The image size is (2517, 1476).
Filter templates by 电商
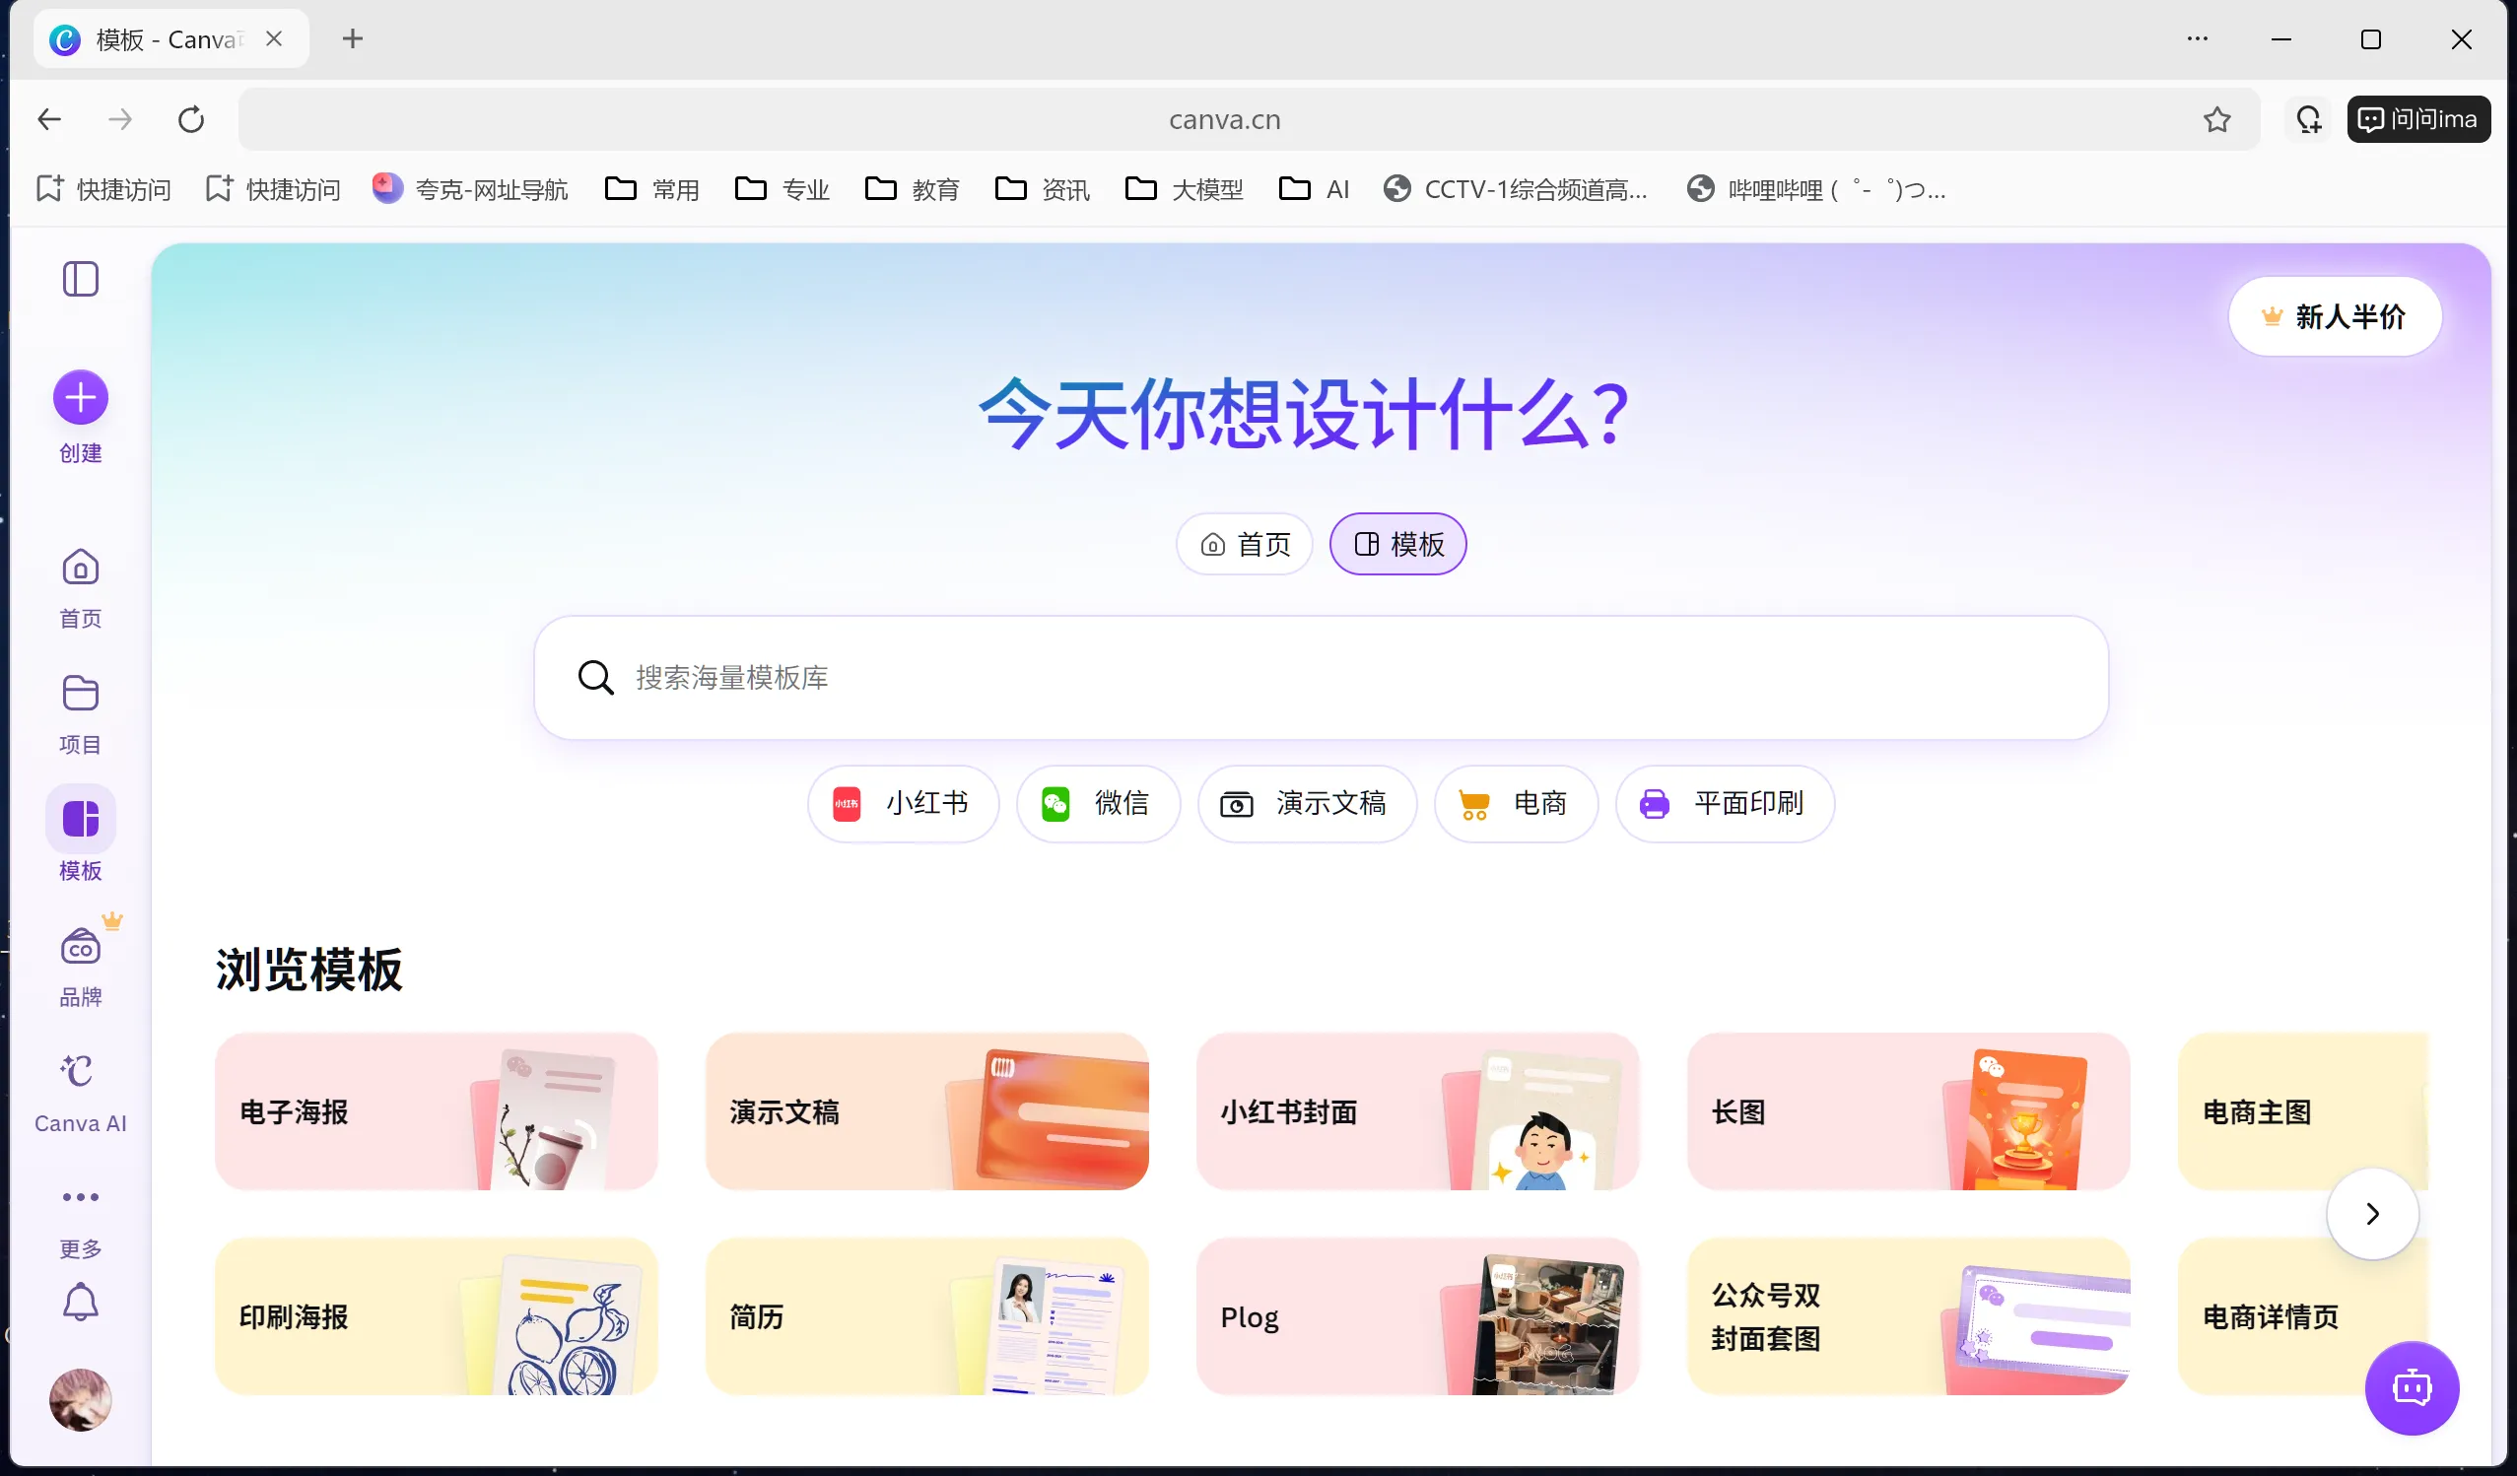(1515, 804)
